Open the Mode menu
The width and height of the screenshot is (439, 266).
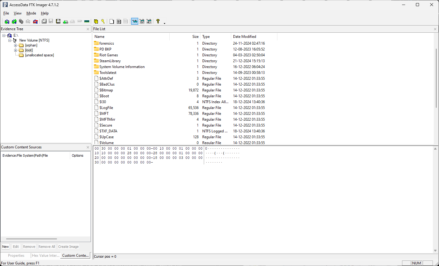click(x=31, y=13)
